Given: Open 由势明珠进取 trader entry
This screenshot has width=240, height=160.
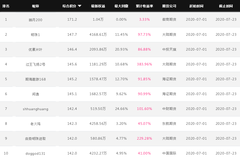Looking at the screenshot, I should click(35, 139).
